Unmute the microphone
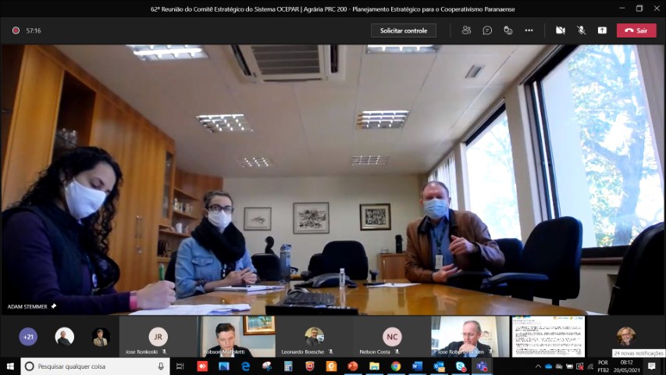666x375 pixels. point(581,30)
